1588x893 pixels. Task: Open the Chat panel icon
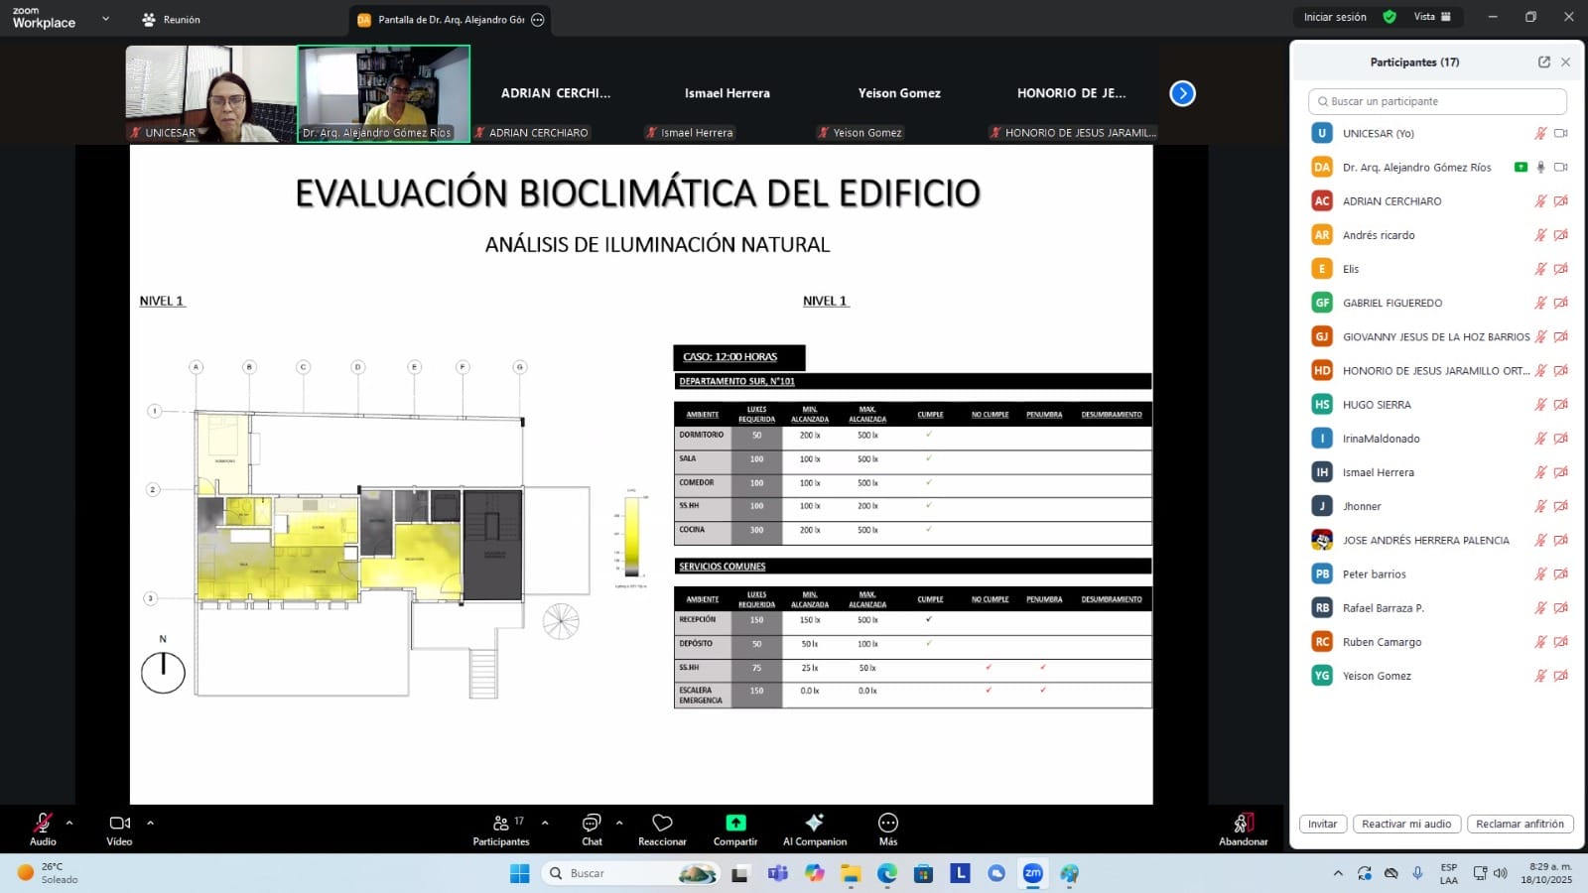(x=592, y=824)
